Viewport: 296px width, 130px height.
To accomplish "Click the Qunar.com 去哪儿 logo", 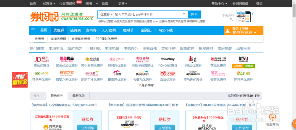I will point(142,73).
